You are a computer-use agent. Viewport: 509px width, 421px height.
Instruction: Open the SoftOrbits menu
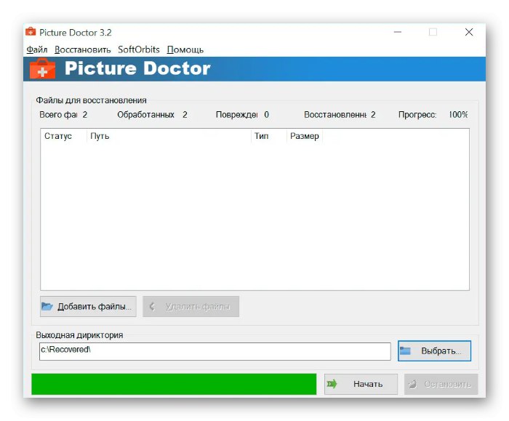(139, 49)
